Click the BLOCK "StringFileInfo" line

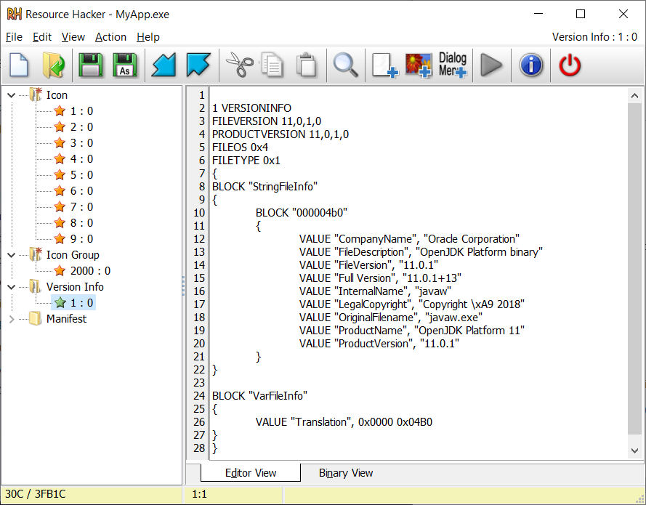click(x=265, y=187)
